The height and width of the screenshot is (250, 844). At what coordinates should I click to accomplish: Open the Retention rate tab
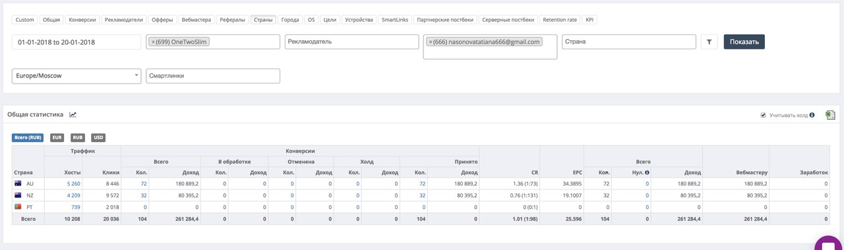pyautogui.click(x=560, y=20)
